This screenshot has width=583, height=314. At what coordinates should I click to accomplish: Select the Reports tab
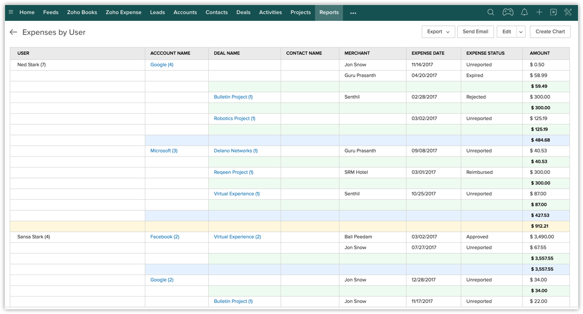click(x=329, y=12)
